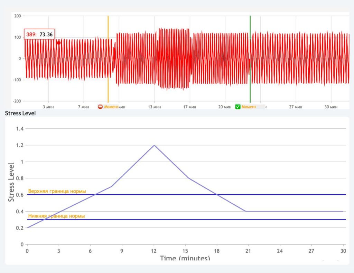
Task: Click the '13 мин' time axis label
Action: pos(154,107)
